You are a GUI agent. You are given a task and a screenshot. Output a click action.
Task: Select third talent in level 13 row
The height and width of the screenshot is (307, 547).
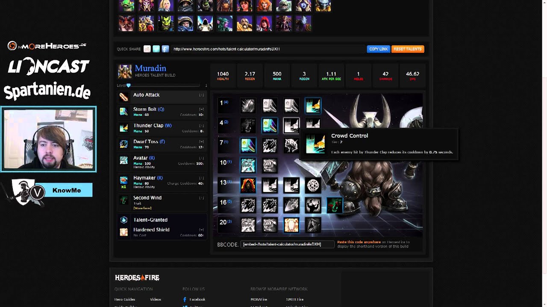click(291, 185)
